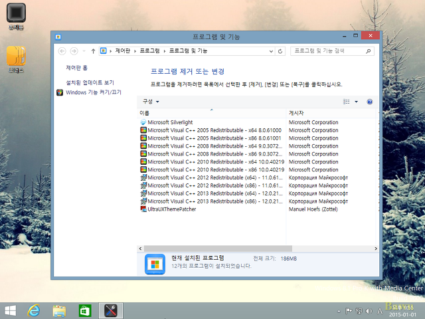The height and width of the screenshot is (319, 425).
Task: Expand the view options dropdown arrow
Action: tap(356, 102)
